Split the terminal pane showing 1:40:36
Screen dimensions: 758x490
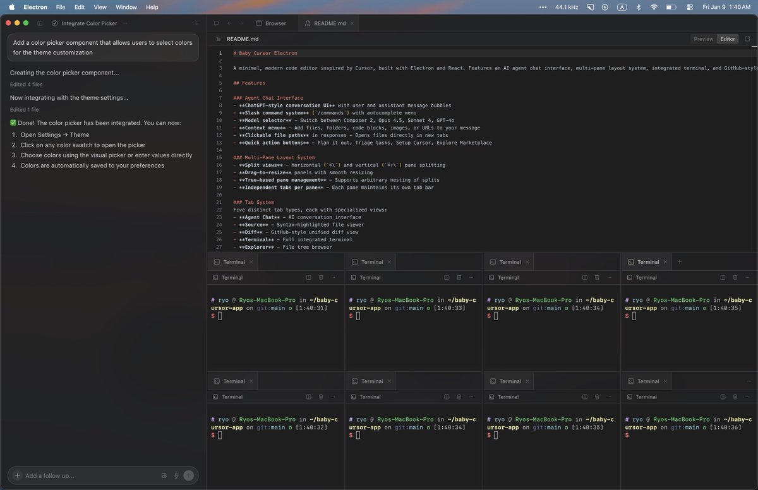tap(723, 397)
